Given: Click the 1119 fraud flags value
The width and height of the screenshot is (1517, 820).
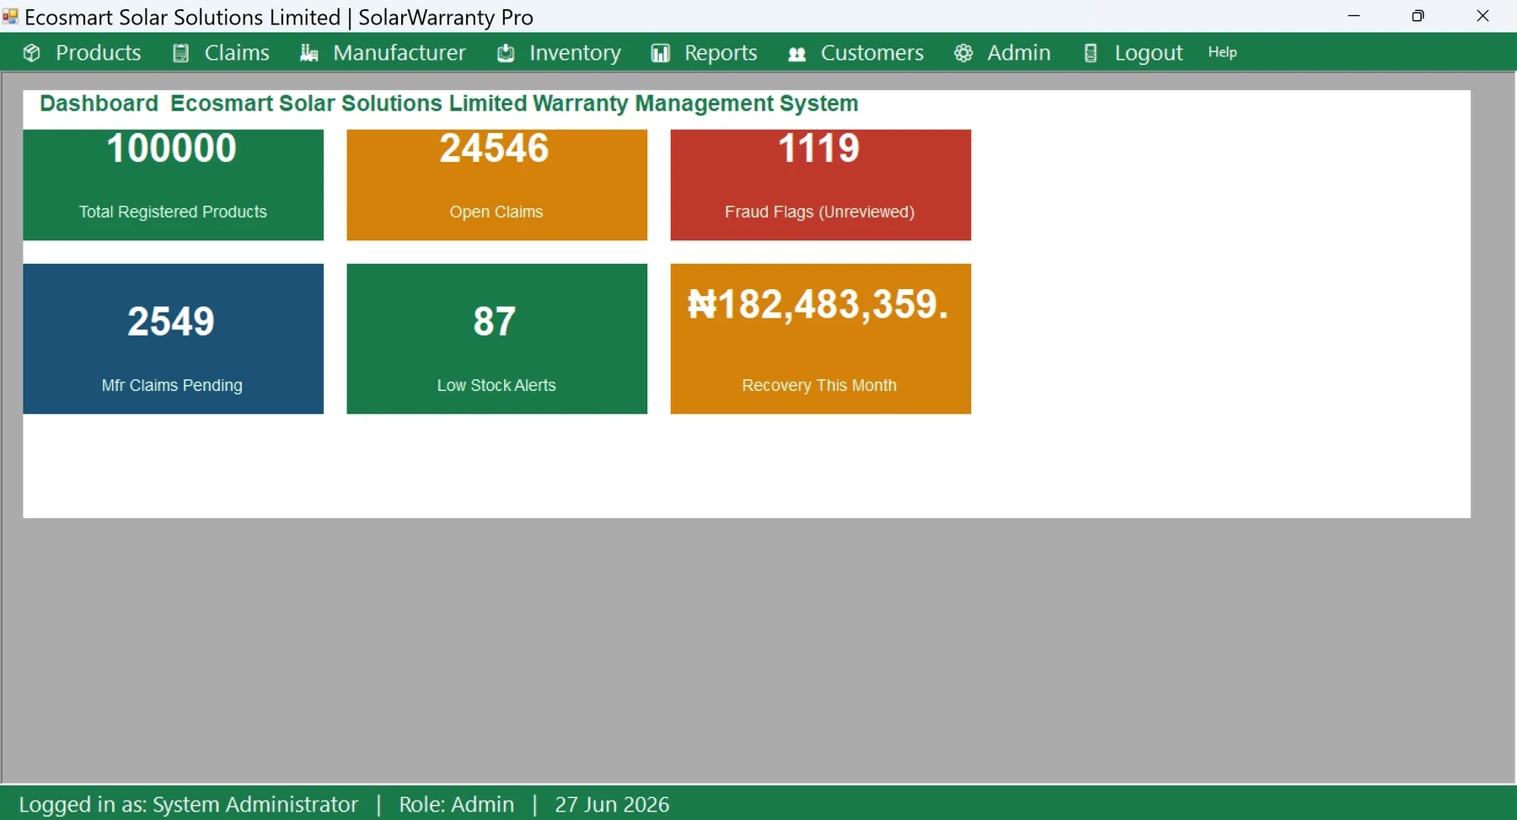Looking at the screenshot, I should [819, 148].
